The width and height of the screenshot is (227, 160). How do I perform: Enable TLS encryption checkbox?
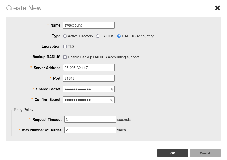65,47
